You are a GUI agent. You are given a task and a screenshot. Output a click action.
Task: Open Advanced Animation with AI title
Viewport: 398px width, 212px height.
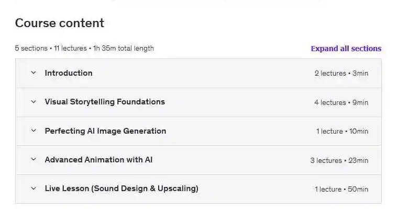coord(98,160)
